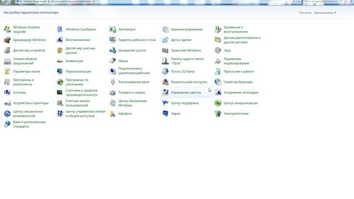The width and height of the screenshot is (354, 199).
Task: Open Программы и компоненты link
Action: pyautogui.click(x=23, y=82)
